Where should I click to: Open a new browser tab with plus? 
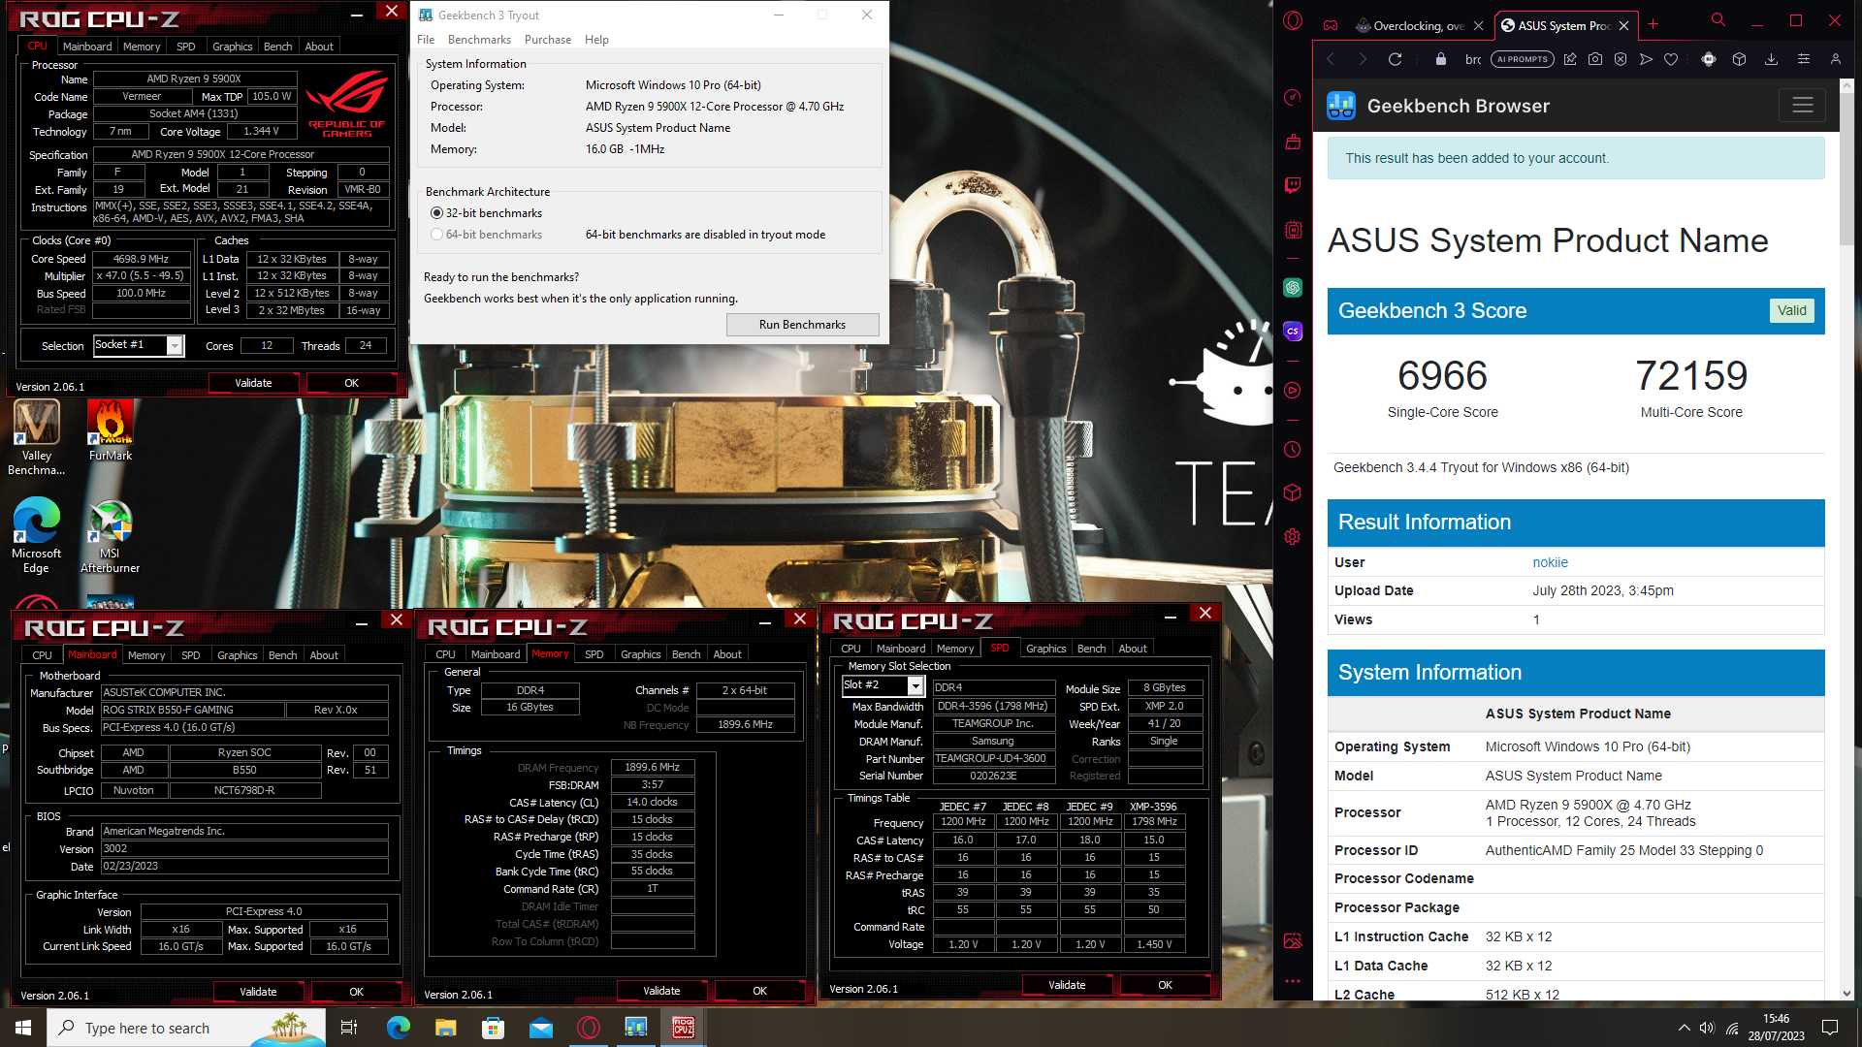1653,24
